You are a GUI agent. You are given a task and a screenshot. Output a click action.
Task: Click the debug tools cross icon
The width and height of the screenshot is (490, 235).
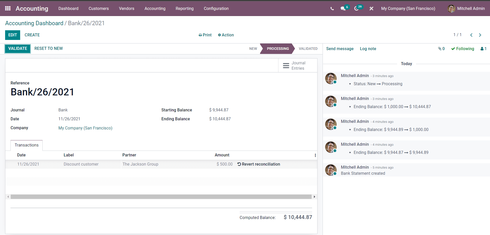pyautogui.click(x=371, y=8)
